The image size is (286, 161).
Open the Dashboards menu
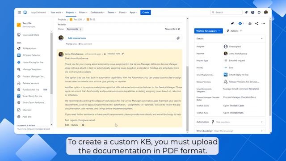97,13
